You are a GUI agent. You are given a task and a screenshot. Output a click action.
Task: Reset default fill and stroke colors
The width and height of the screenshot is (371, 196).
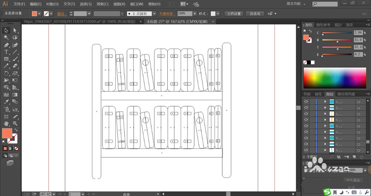[x=4, y=142]
